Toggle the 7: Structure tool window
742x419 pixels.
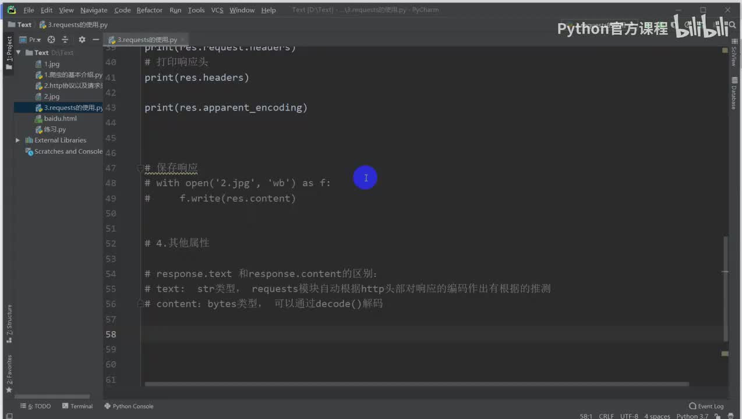9,324
